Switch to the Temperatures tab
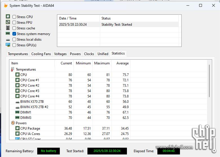 18,54
